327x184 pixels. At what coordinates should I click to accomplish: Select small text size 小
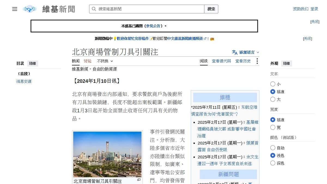coord(273,84)
